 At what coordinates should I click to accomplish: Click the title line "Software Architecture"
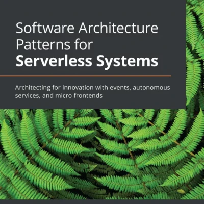point(87,29)
